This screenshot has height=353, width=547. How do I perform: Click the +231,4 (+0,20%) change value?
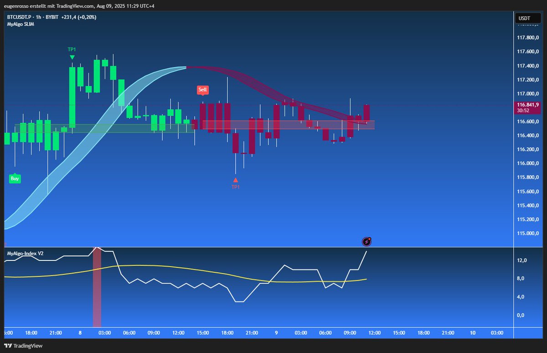79,17
